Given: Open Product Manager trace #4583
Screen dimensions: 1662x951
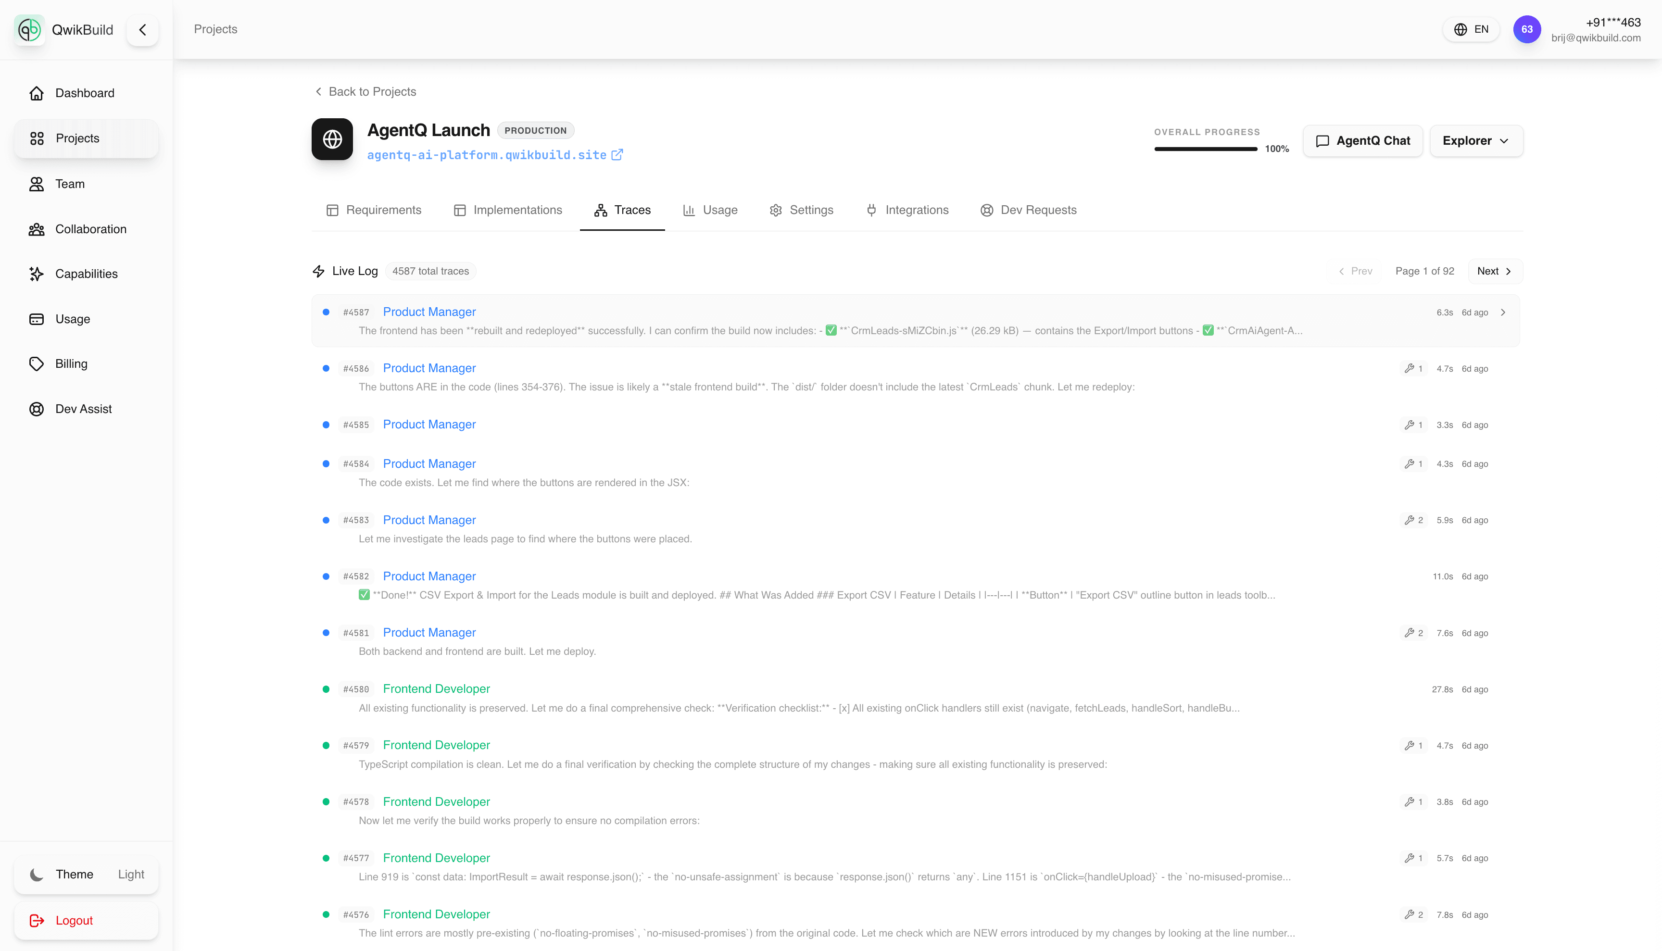Looking at the screenshot, I should coord(916,529).
